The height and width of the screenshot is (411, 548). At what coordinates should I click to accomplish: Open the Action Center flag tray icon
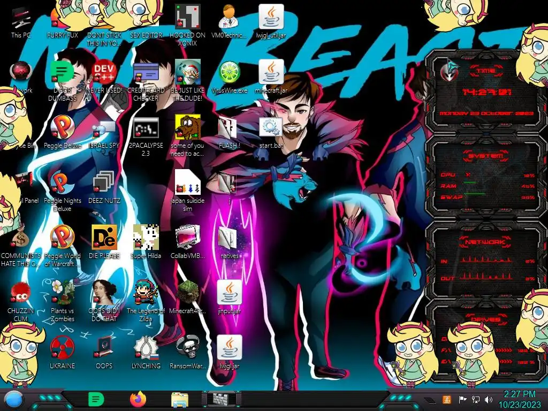(462, 399)
